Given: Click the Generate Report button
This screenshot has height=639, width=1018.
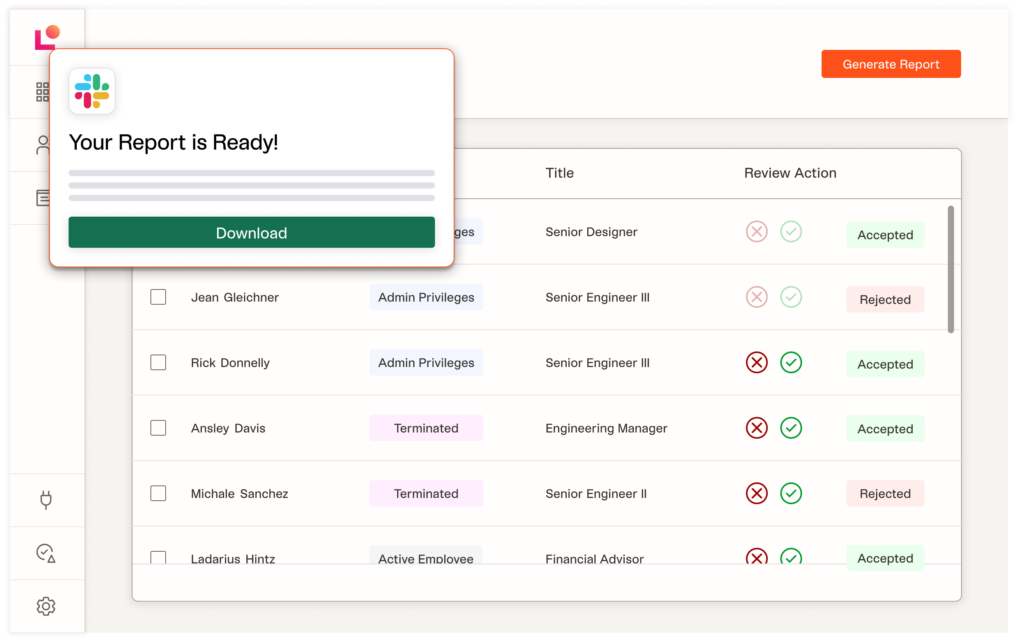Looking at the screenshot, I should click(891, 64).
